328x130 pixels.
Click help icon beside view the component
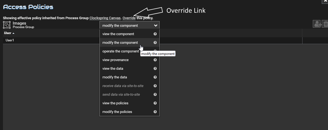(x=155, y=34)
